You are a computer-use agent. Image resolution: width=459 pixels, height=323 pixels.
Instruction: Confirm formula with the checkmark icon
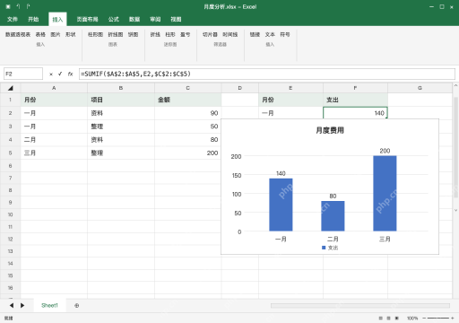pyautogui.click(x=60, y=74)
